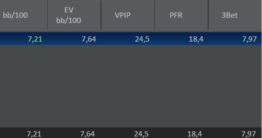
Task: Click divider between PFR and 3Bet headers
Action: click(208, 15)
